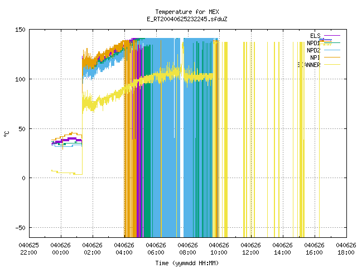Image resolution: width=357 pixels, height=268 pixels.
Task: Click the orange NPI legend line sample
Action: (332, 58)
